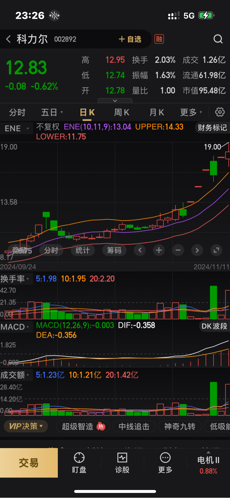Open chart settings gear icon
Viewport: 230px width, 498px height.
(220, 112)
